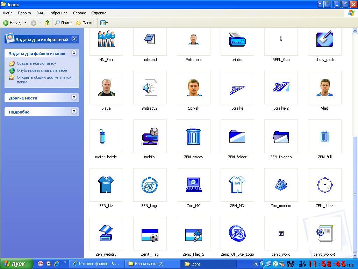Select the Zenit_Flag_2 player flag icon

tap(194, 234)
